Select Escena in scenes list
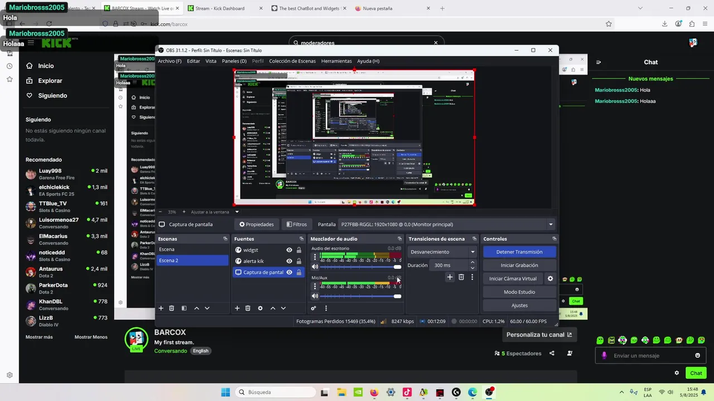The image size is (714, 401). (x=192, y=250)
